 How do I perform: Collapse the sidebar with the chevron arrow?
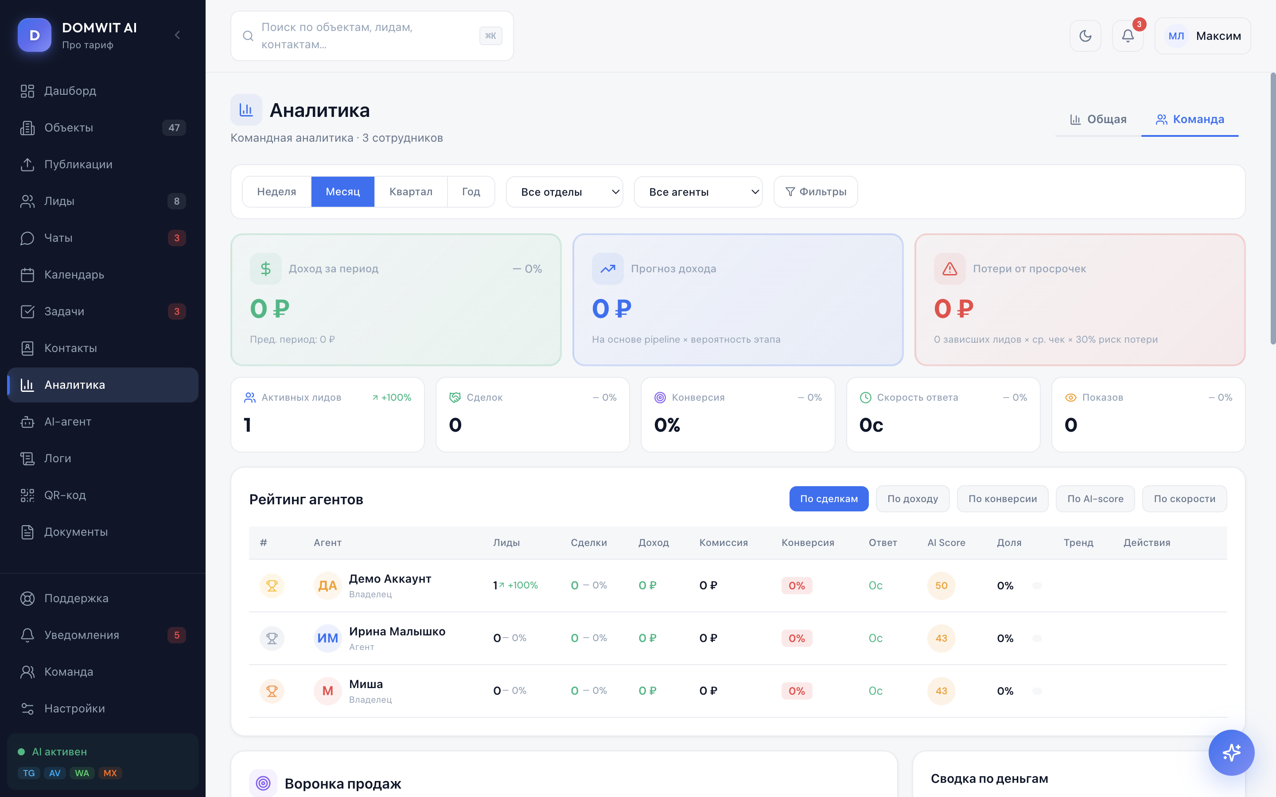[x=177, y=35]
